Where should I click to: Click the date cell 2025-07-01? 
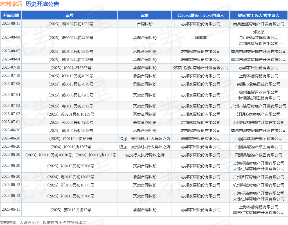point(11,122)
